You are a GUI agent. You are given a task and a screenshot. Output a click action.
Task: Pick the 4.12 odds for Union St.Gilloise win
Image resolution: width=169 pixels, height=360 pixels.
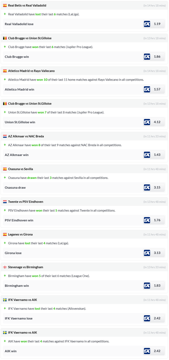[157, 122]
